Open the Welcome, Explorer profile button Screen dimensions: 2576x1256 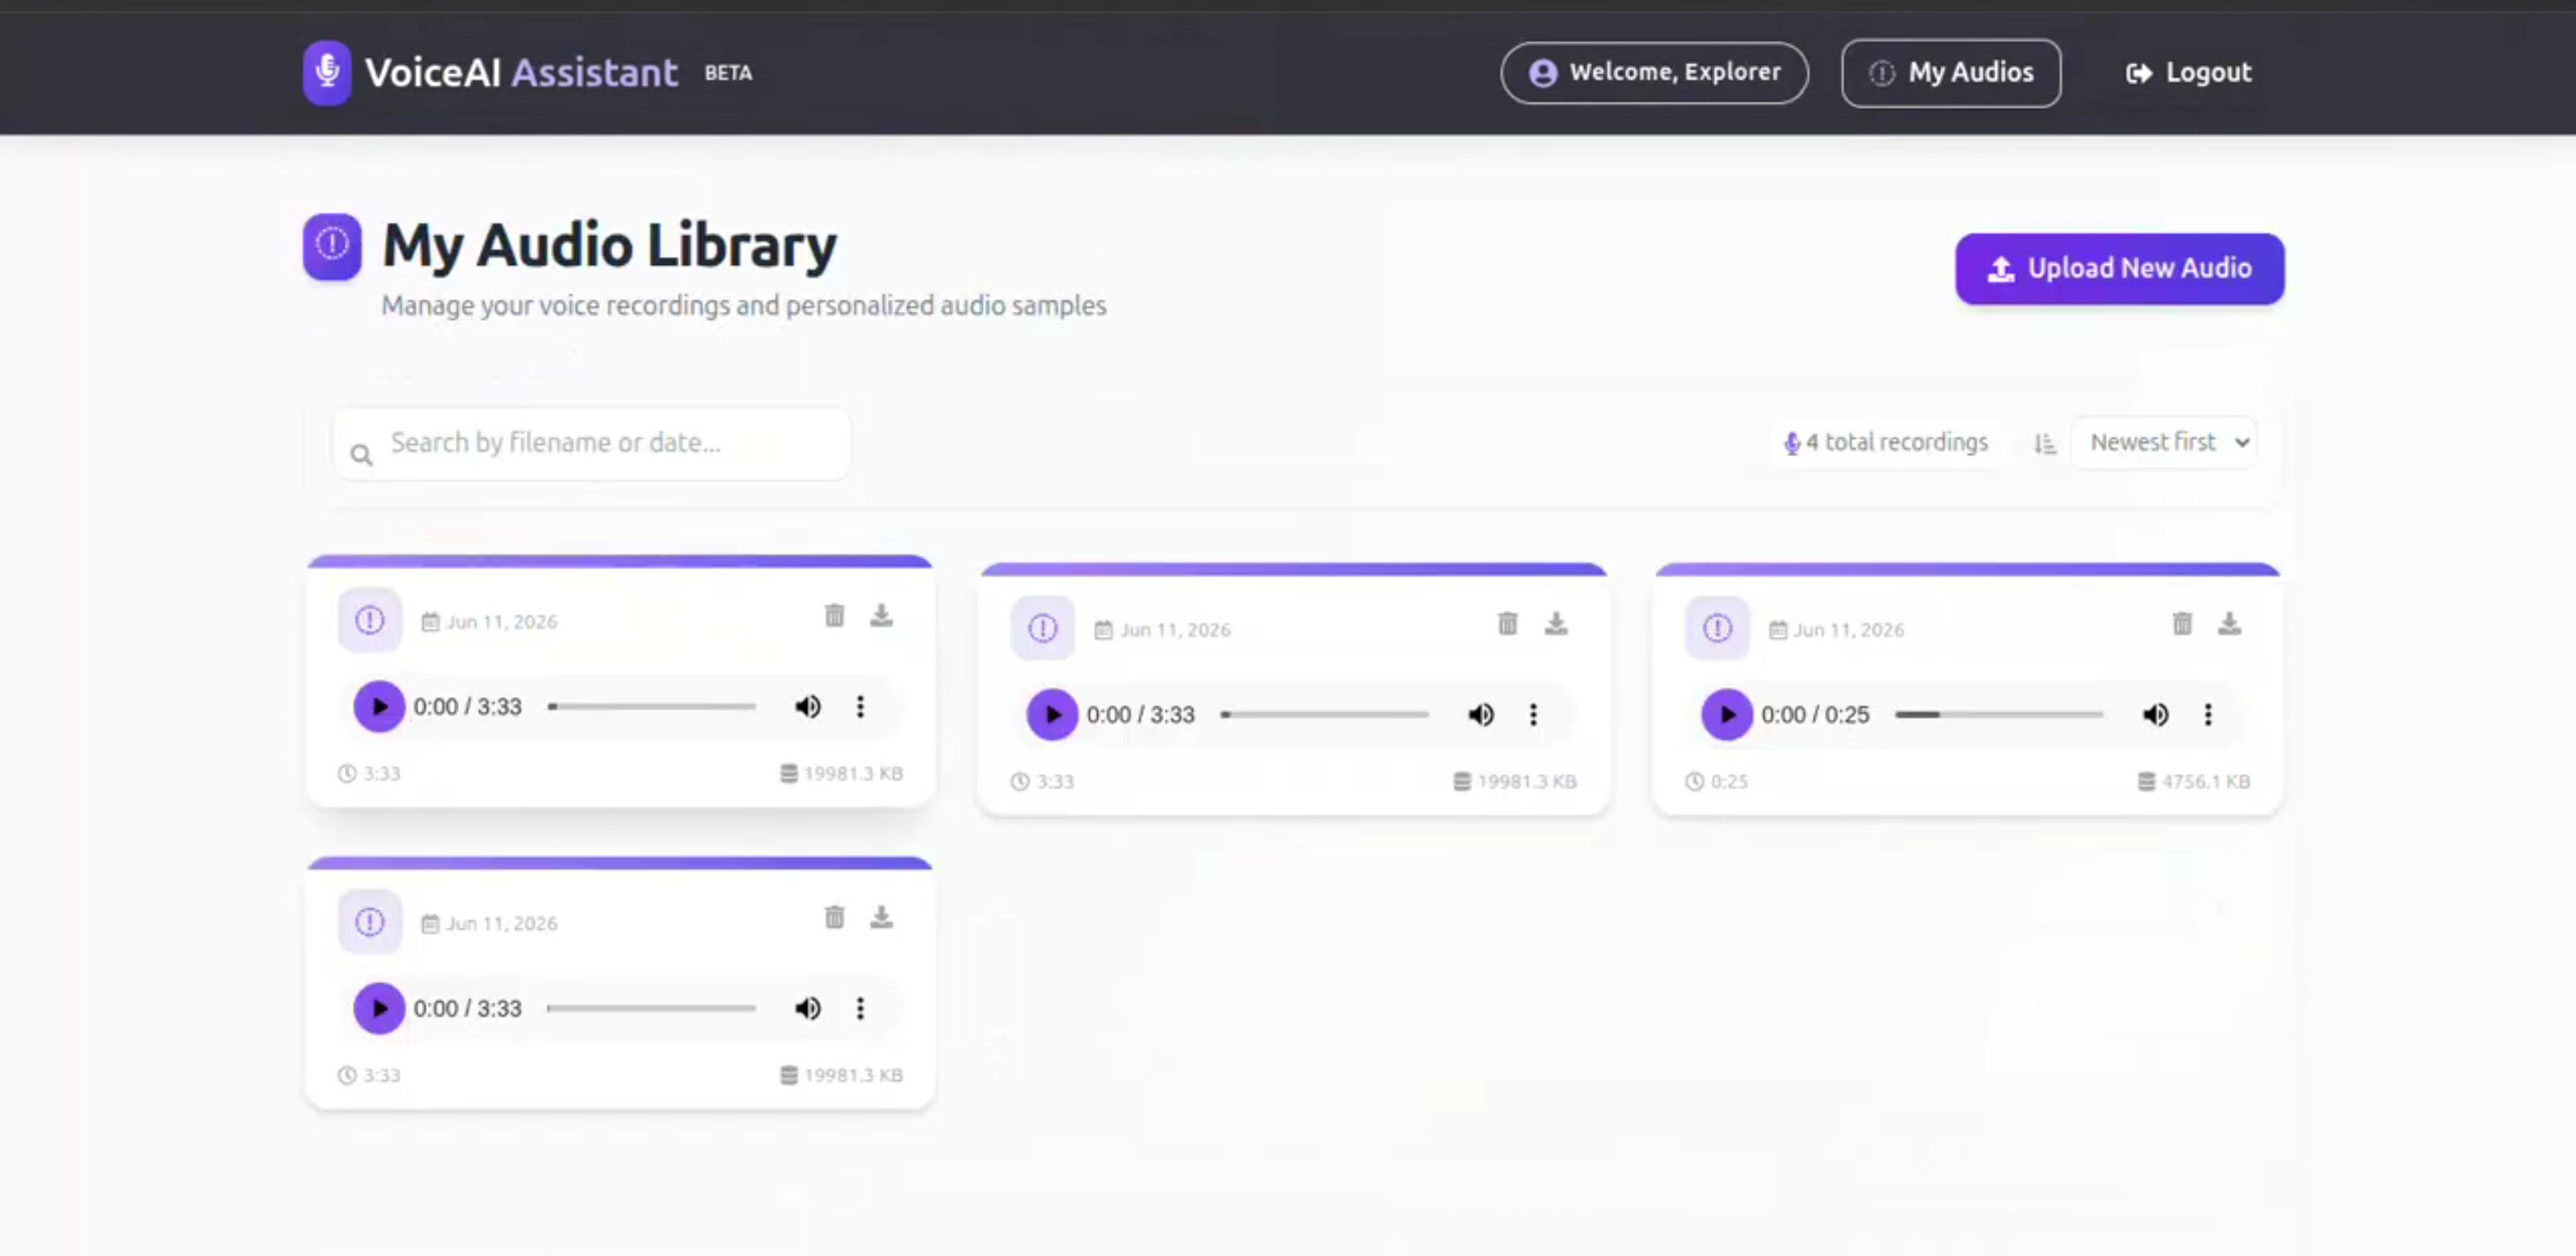coord(1654,72)
